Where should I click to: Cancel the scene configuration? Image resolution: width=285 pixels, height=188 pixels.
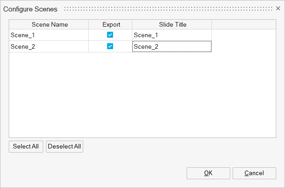(x=254, y=173)
